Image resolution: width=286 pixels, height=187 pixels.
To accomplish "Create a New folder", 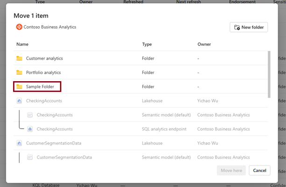I will coord(249,27).
